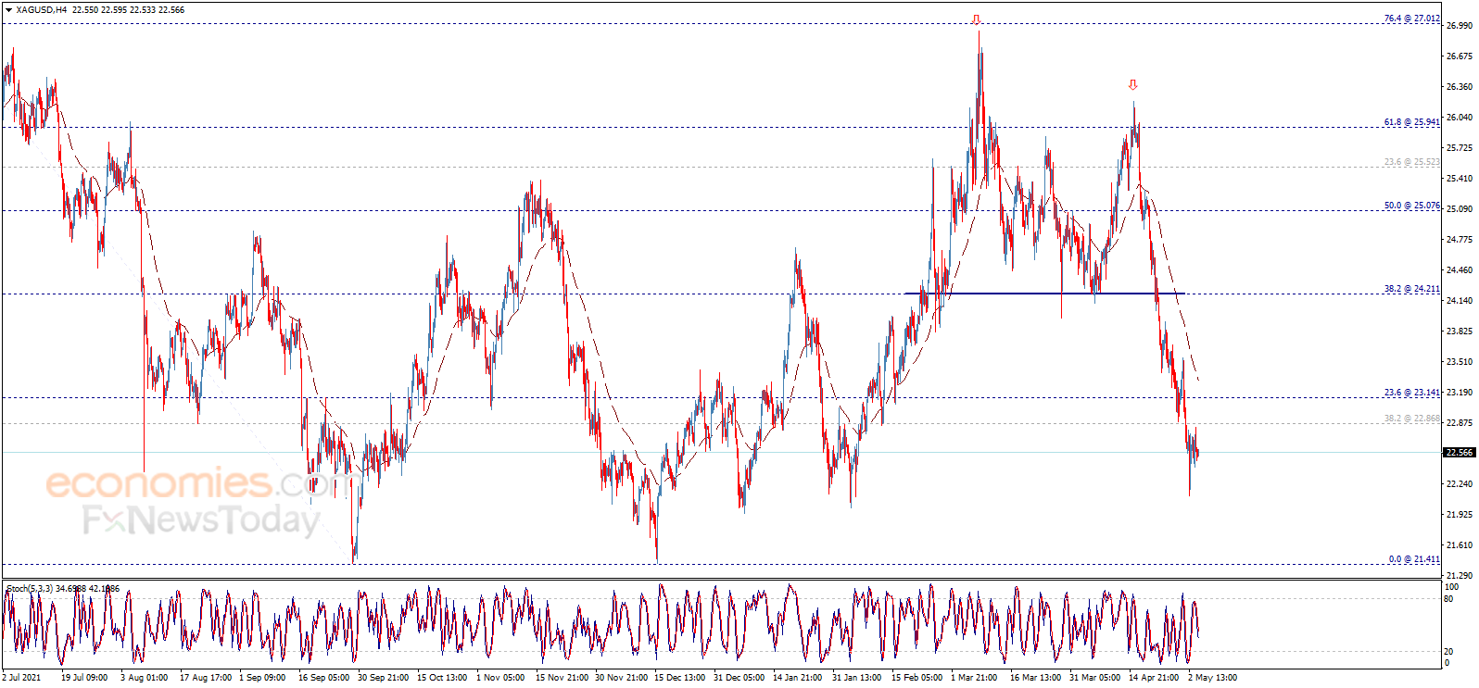Click the Stoch(5,3,3) indicator label
1479x688 pixels.
point(30,589)
